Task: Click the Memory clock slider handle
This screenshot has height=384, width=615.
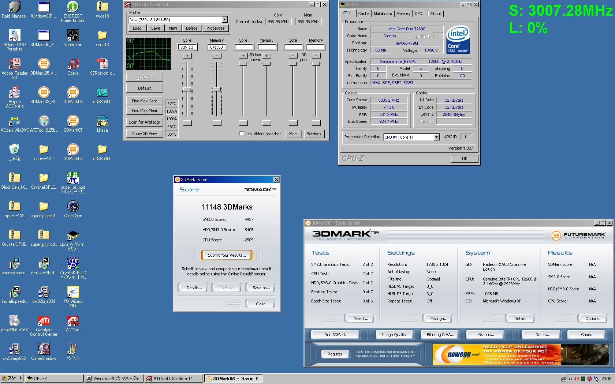Action: [x=217, y=90]
